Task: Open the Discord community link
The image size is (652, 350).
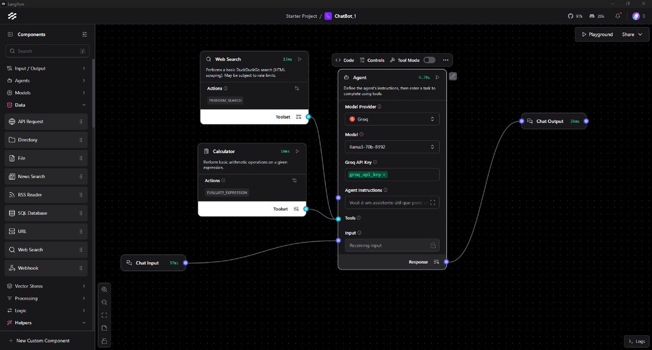Action: (x=597, y=16)
